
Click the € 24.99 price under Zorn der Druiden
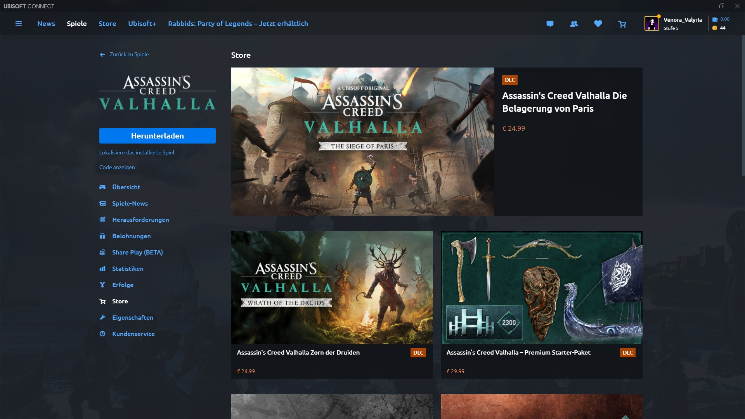pos(246,371)
